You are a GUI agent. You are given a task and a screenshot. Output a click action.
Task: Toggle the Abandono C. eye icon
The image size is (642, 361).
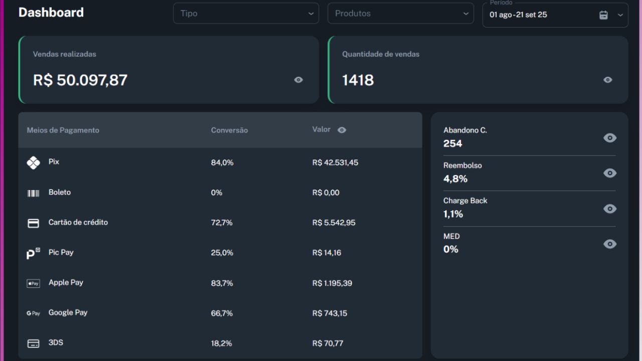pos(610,138)
